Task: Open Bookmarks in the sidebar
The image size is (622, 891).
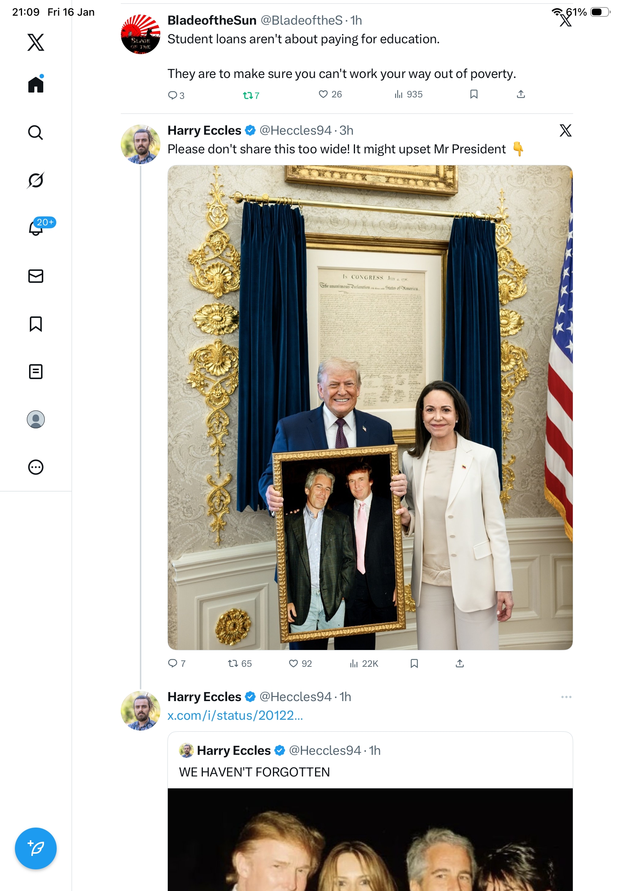Action: coord(36,323)
